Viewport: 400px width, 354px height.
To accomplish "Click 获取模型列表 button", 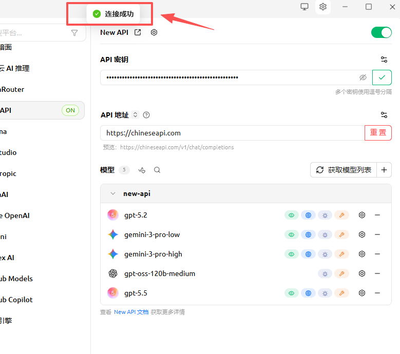I will pyautogui.click(x=344, y=170).
